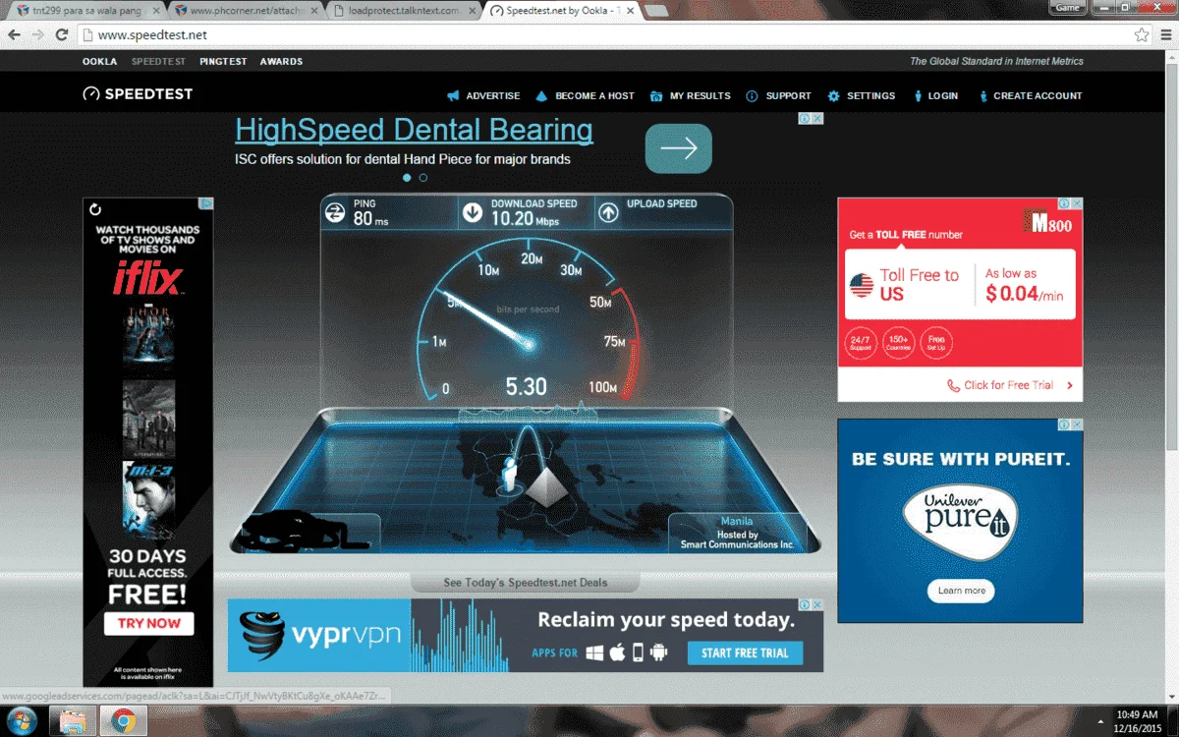
Task: Click Learn more in the Pureit ad
Action: pyautogui.click(x=961, y=591)
